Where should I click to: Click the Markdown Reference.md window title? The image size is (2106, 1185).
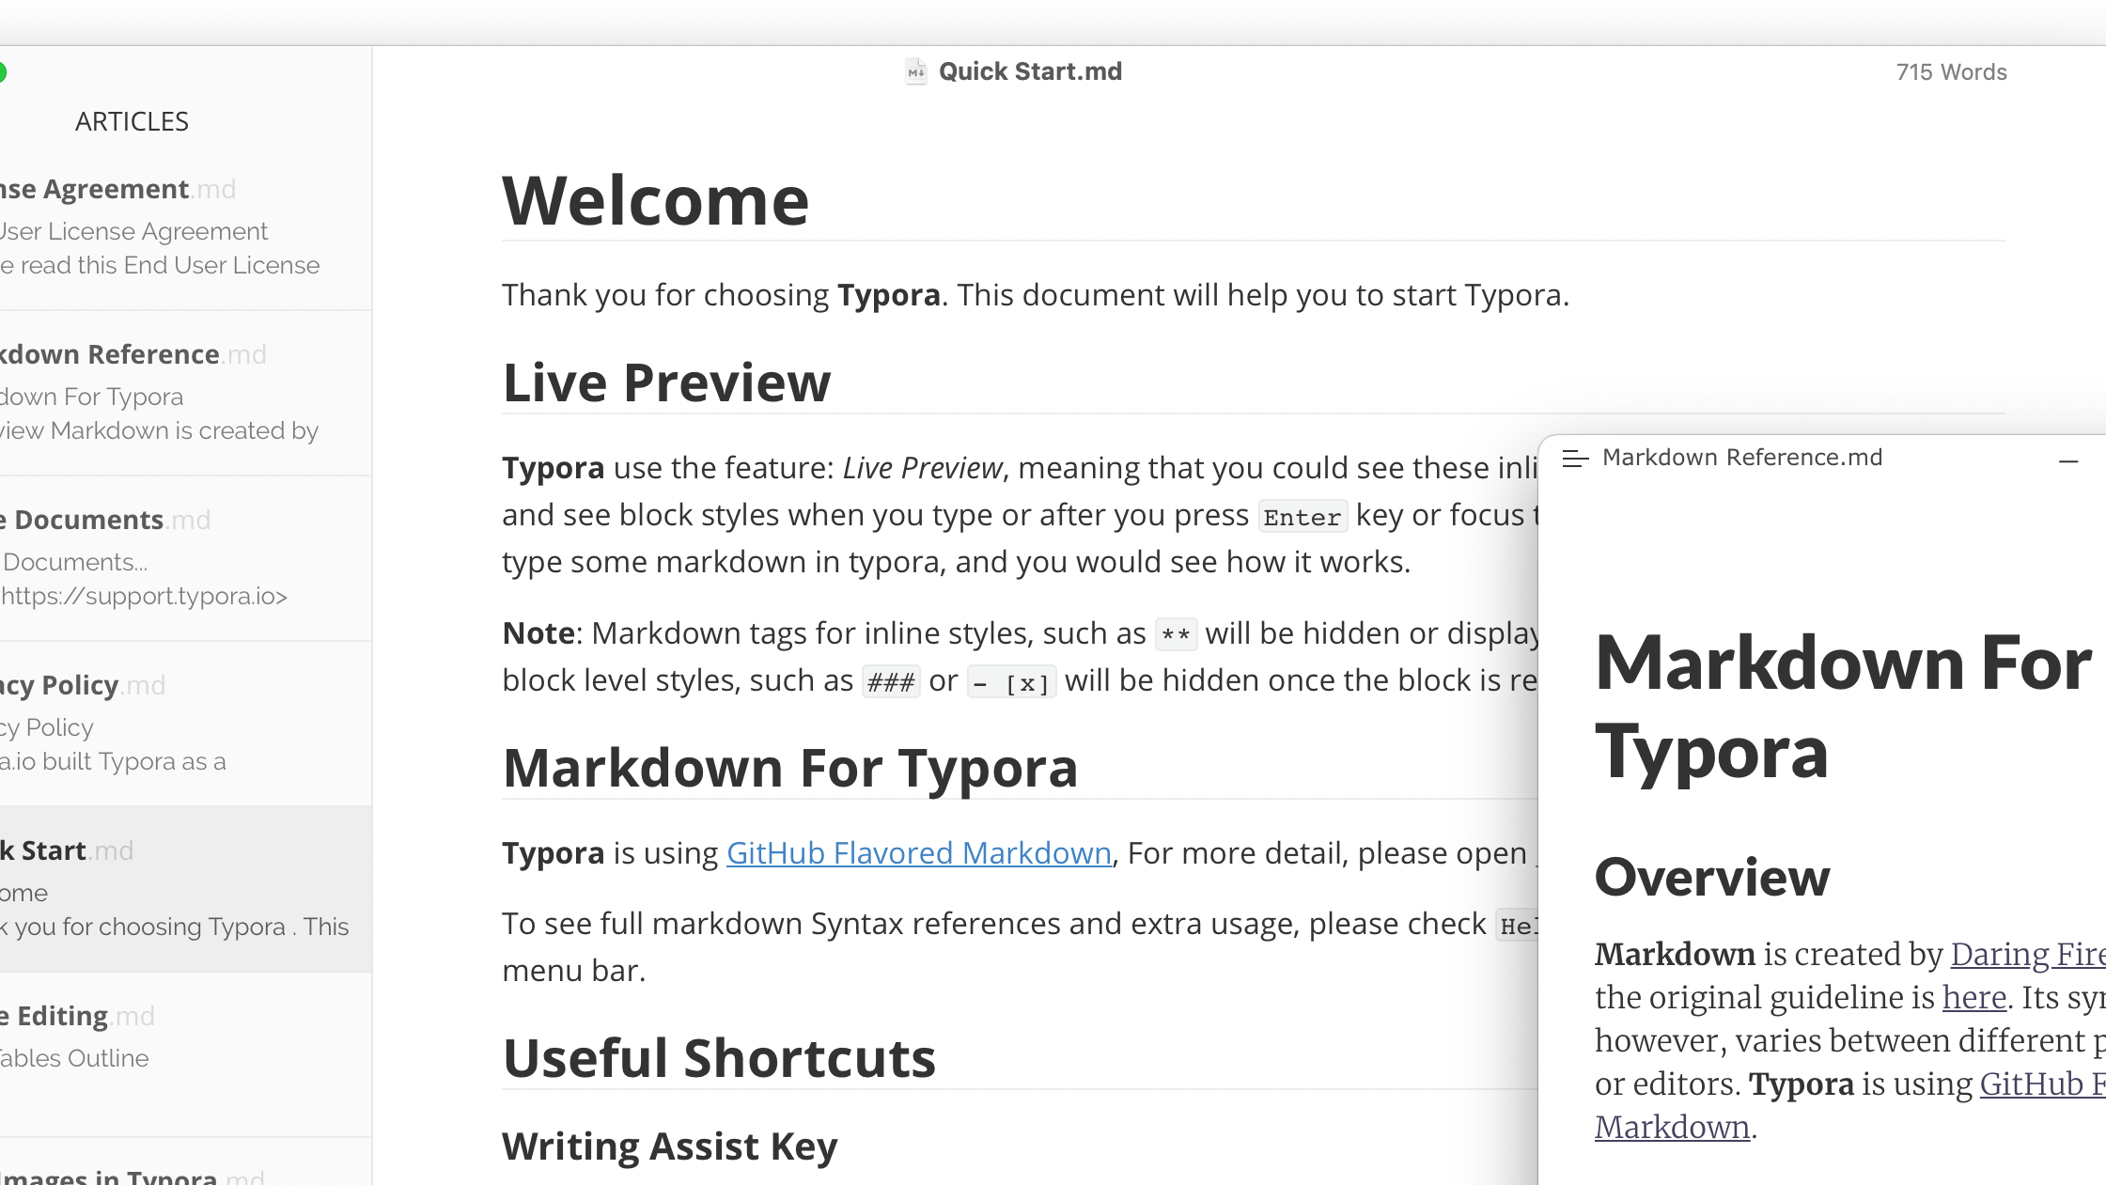pyautogui.click(x=1742, y=458)
